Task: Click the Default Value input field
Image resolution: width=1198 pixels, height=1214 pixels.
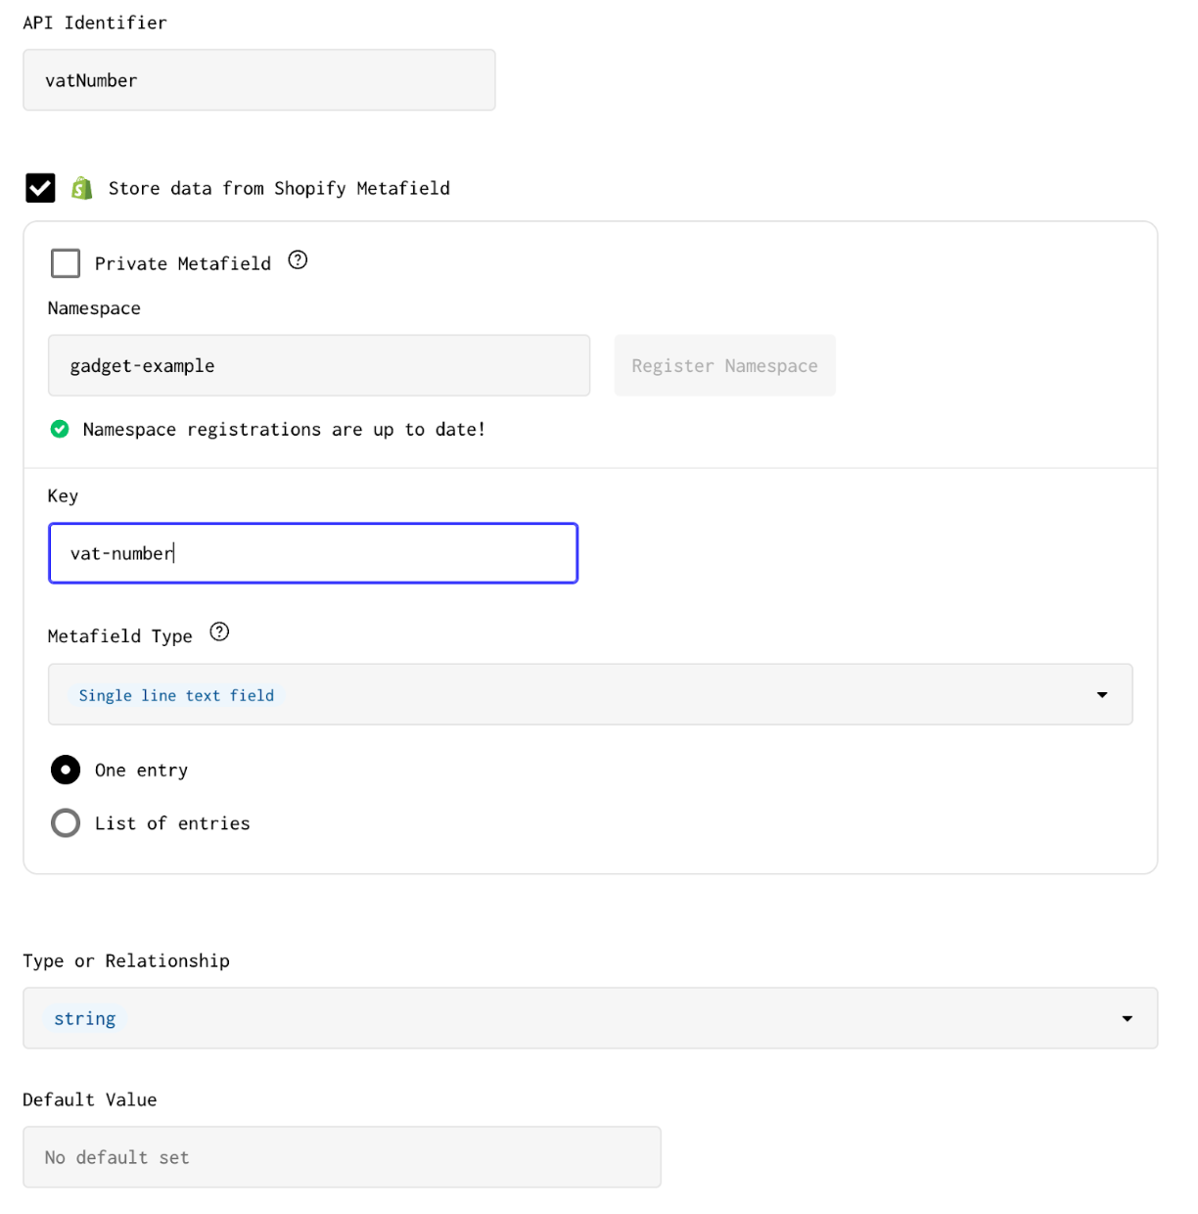Action: (x=343, y=1157)
